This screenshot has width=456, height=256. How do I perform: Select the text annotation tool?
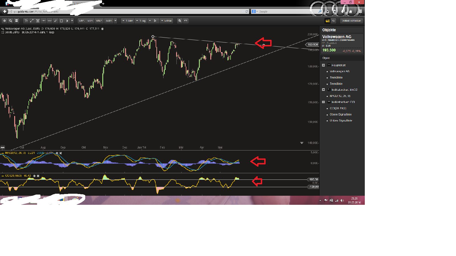click(26, 21)
